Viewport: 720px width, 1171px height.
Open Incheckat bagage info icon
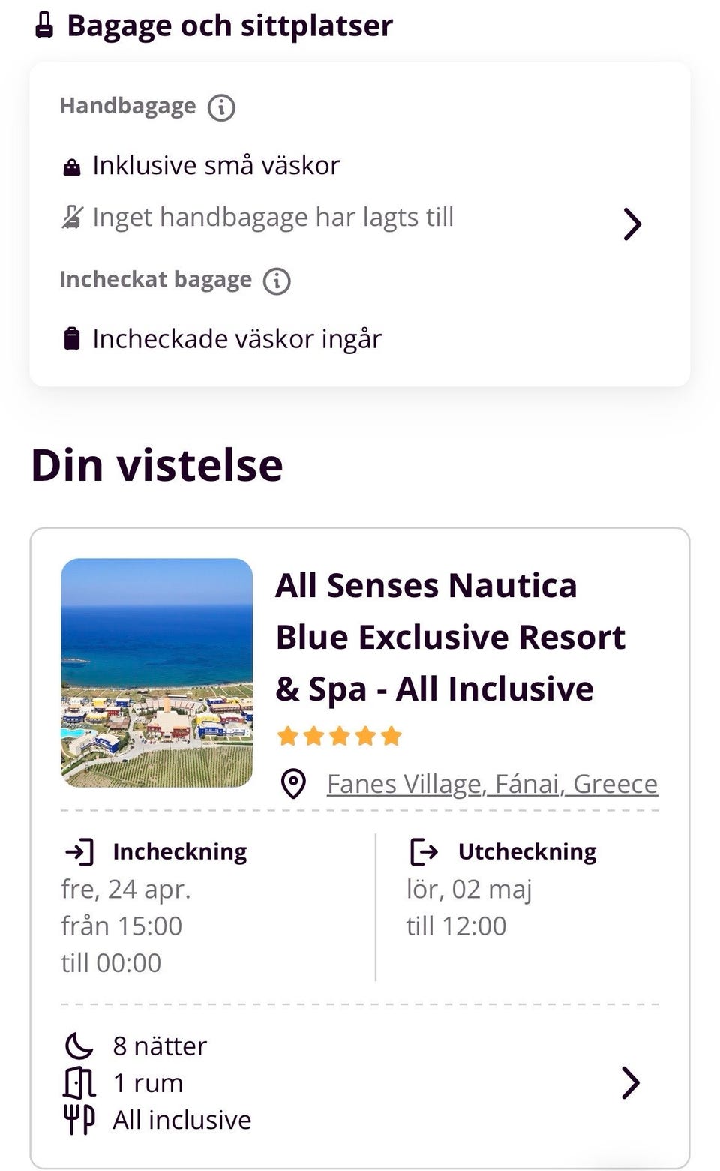click(277, 281)
